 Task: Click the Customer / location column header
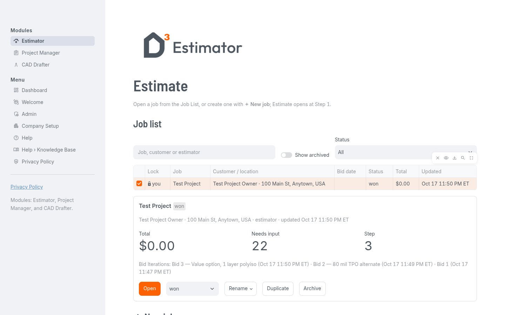coord(272,171)
